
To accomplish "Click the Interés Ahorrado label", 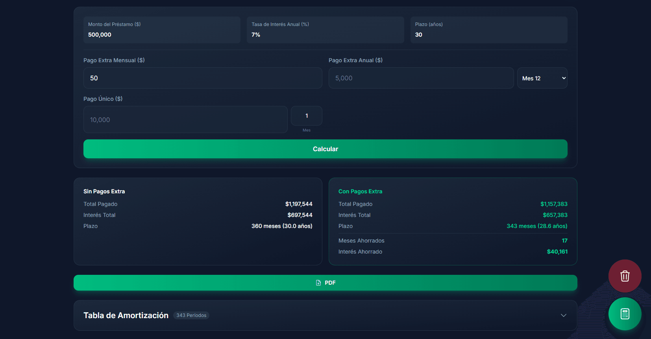I will pos(360,252).
